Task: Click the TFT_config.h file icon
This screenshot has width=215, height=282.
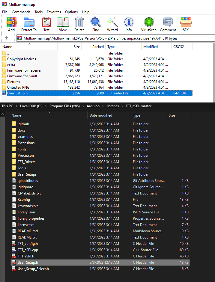Action: pos(14,244)
